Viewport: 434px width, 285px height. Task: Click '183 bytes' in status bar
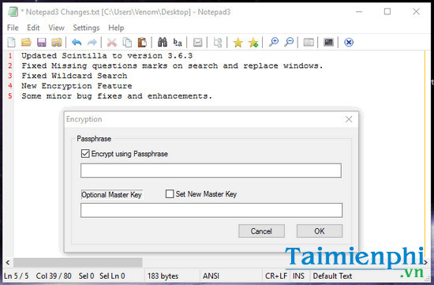point(163,276)
